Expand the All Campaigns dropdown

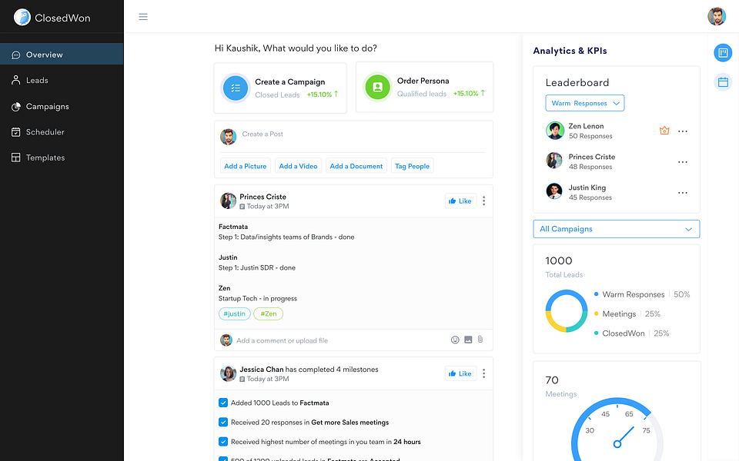[617, 229]
